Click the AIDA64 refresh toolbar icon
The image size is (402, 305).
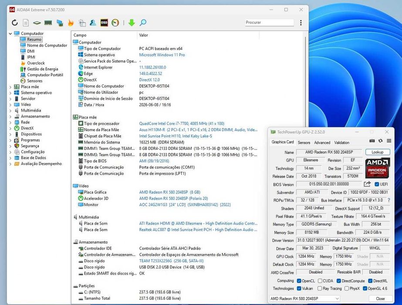point(15,23)
